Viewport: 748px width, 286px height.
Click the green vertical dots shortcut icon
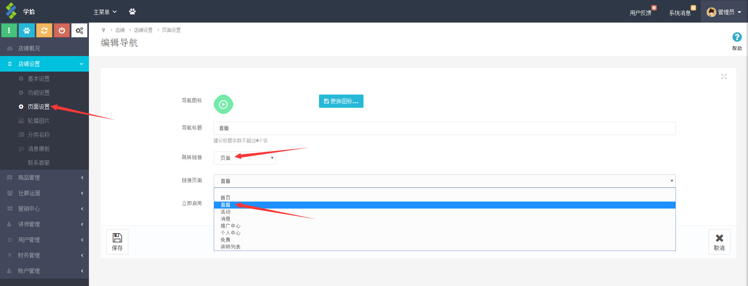(x=9, y=30)
